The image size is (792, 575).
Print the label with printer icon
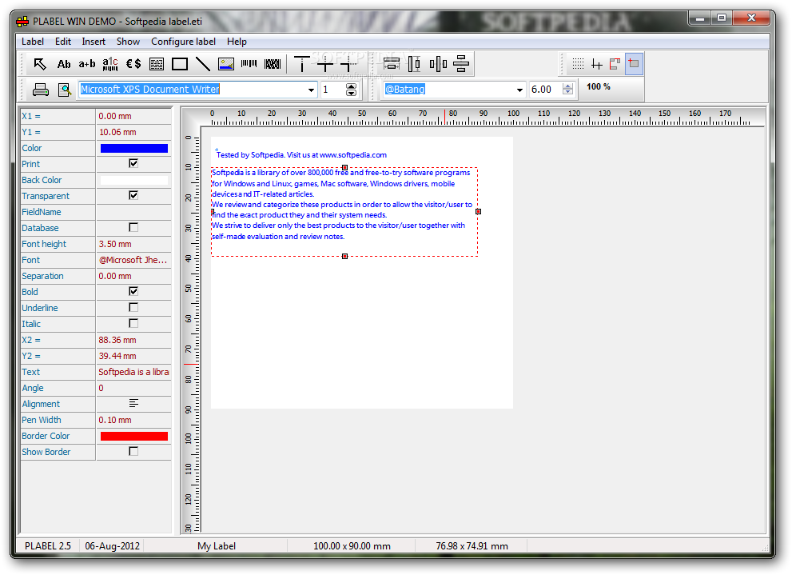point(41,90)
